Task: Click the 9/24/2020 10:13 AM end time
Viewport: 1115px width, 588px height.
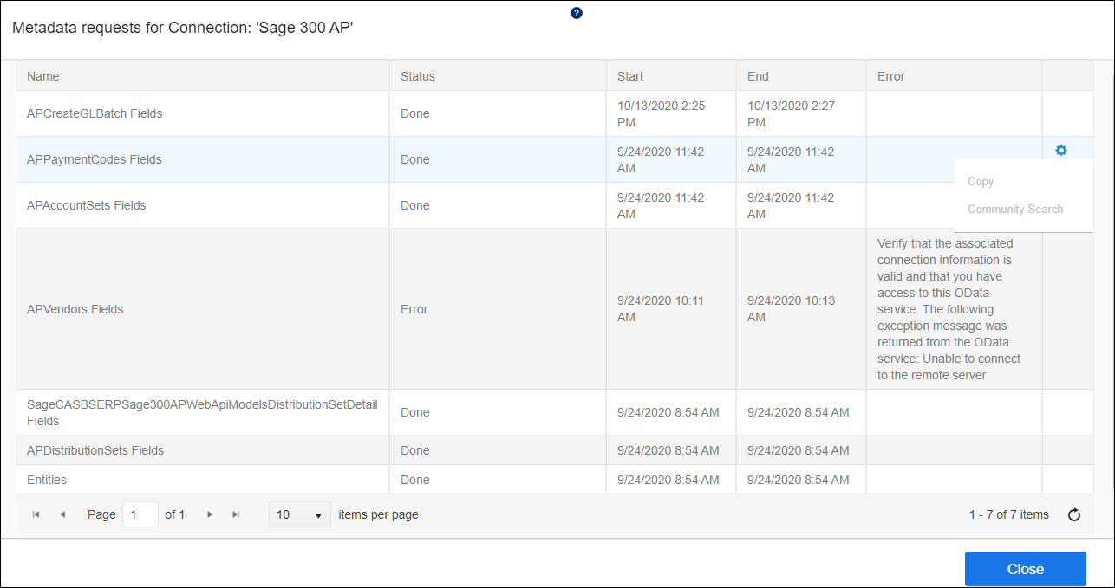Action: [x=791, y=309]
